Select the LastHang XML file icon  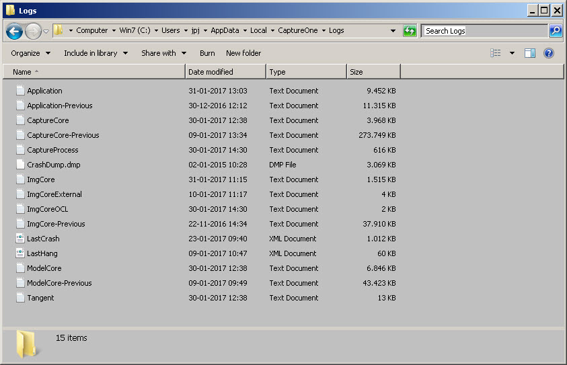[x=20, y=253]
